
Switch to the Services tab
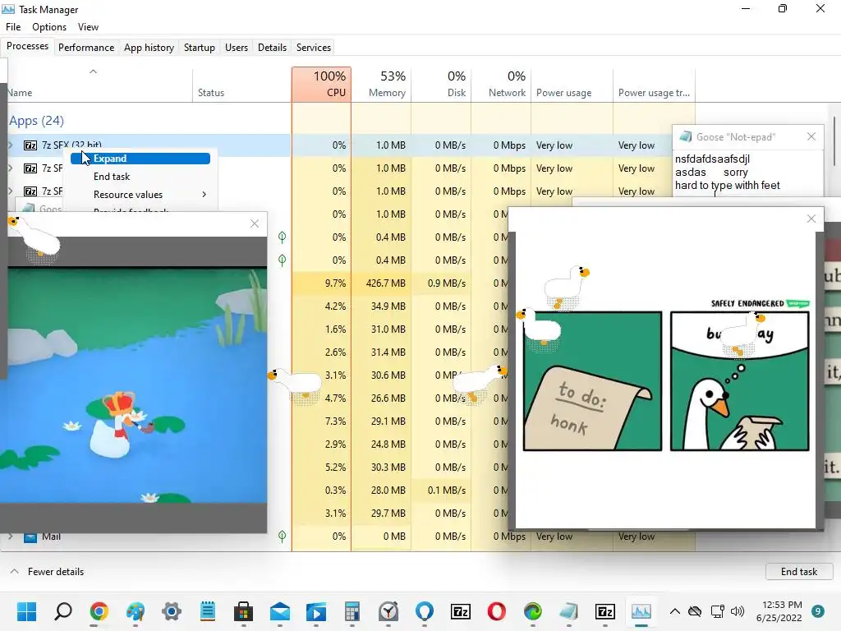coord(314,47)
